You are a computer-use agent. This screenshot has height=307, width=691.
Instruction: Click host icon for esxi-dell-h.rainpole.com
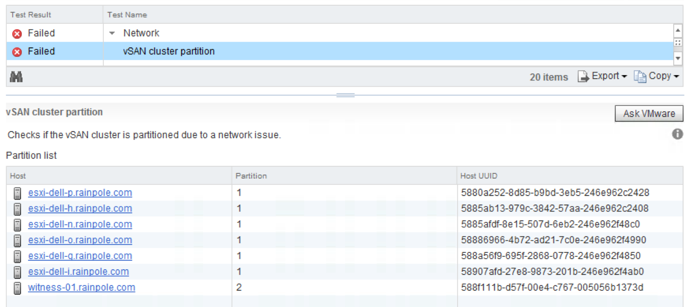pos(17,209)
